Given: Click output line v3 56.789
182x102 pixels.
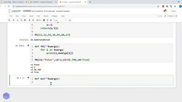Looking at the screenshot, I should pyautogui.click(x=36, y=70).
